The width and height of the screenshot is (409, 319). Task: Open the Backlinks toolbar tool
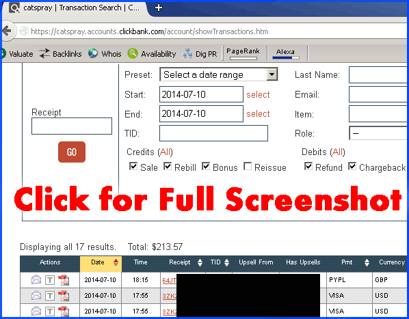pos(60,54)
